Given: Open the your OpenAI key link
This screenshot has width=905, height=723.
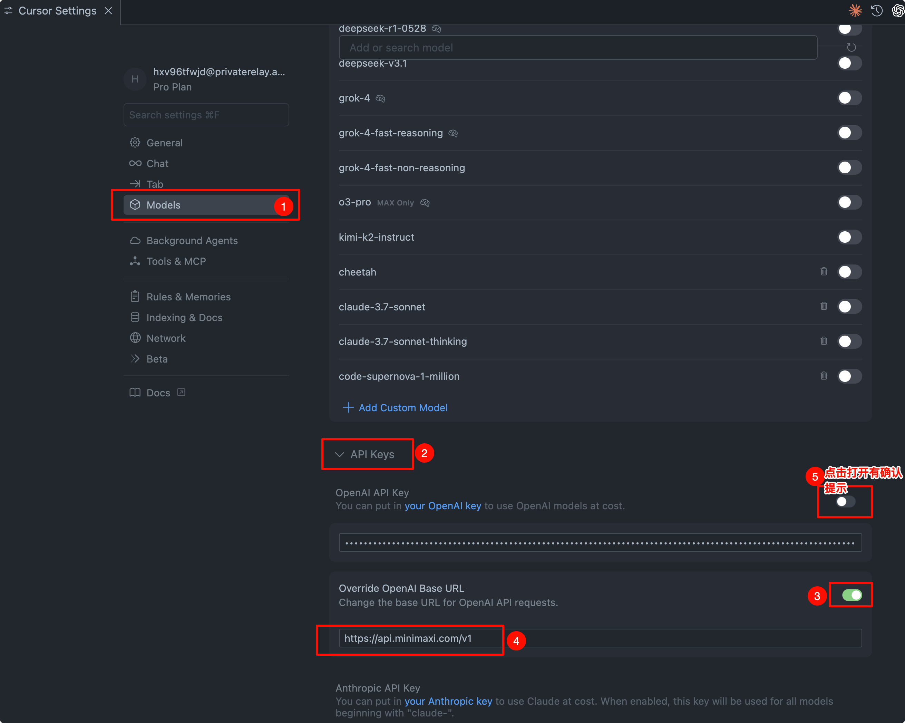Looking at the screenshot, I should 442,506.
